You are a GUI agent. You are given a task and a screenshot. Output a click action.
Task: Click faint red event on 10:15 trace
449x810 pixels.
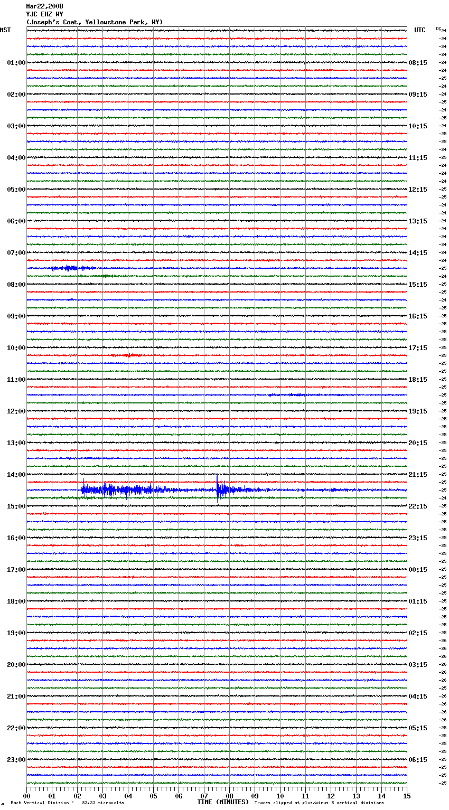tap(129, 355)
